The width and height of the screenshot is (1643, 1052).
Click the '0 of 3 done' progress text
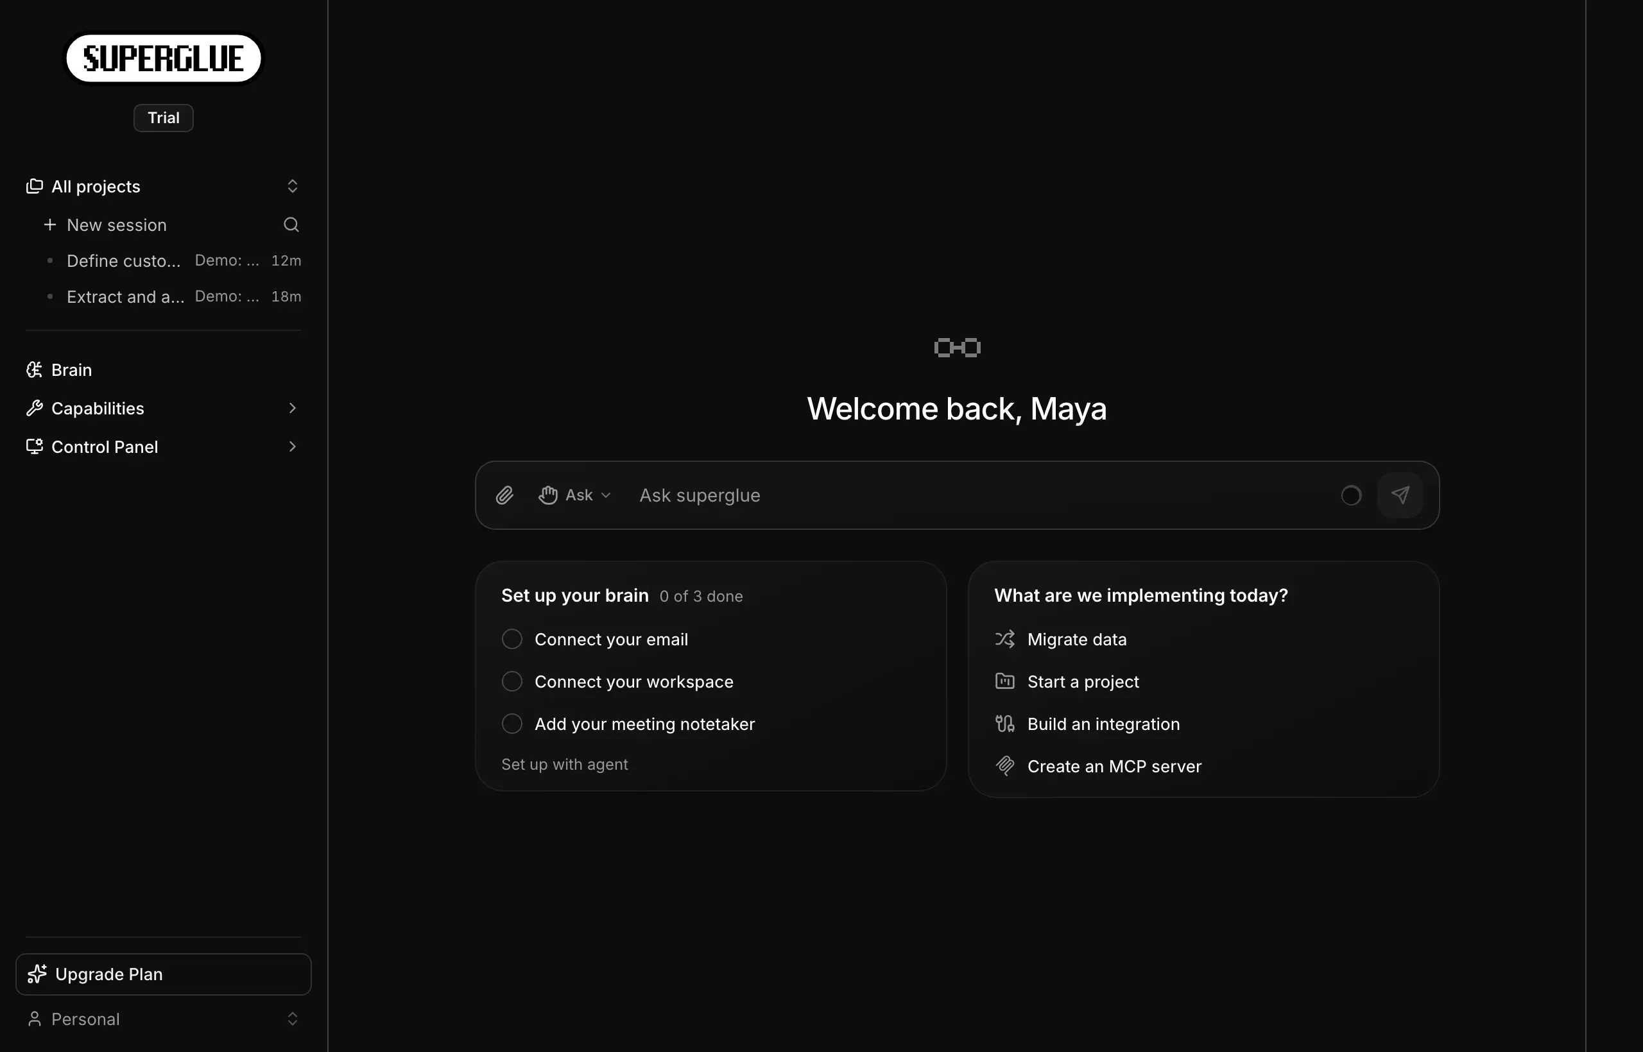click(x=701, y=597)
